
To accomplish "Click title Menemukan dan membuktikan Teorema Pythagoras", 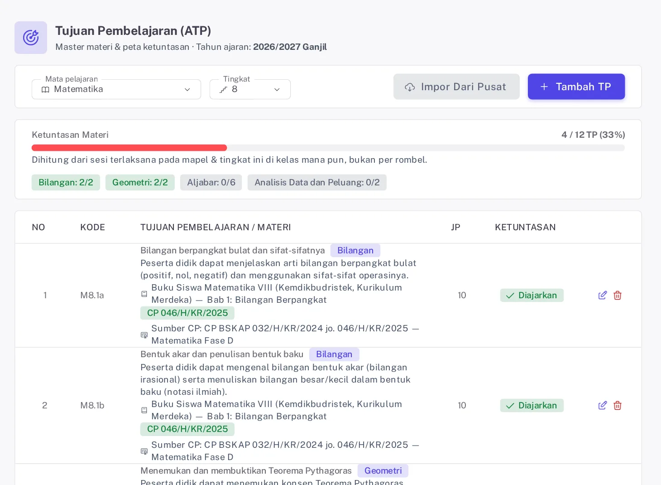I will tap(246, 470).
